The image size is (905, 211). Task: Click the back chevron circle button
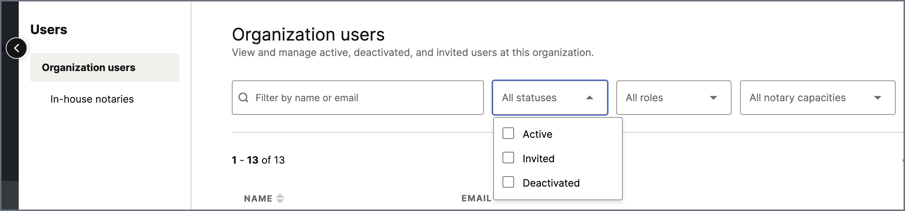17,48
